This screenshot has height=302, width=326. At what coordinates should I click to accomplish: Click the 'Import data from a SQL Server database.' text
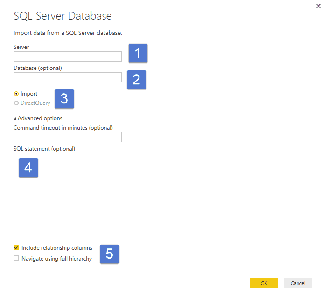[x=68, y=33]
